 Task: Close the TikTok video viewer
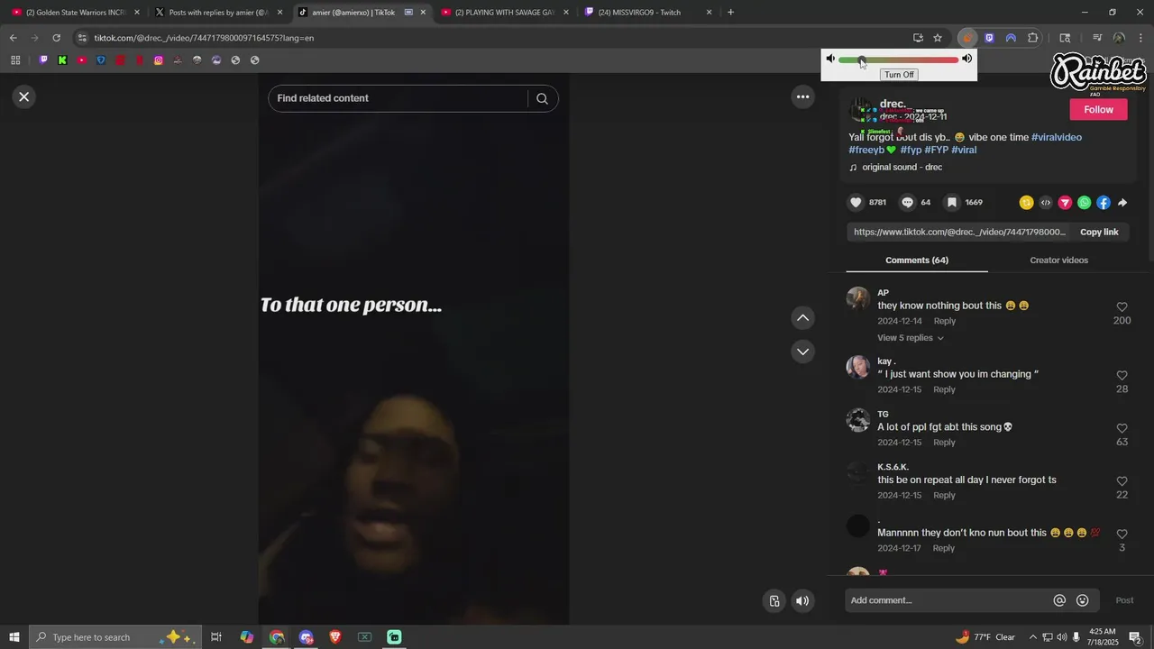(24, 96)
